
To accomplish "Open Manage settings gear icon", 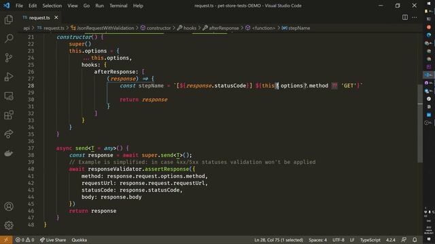I will pyautogui.click(x=9, y=225).
